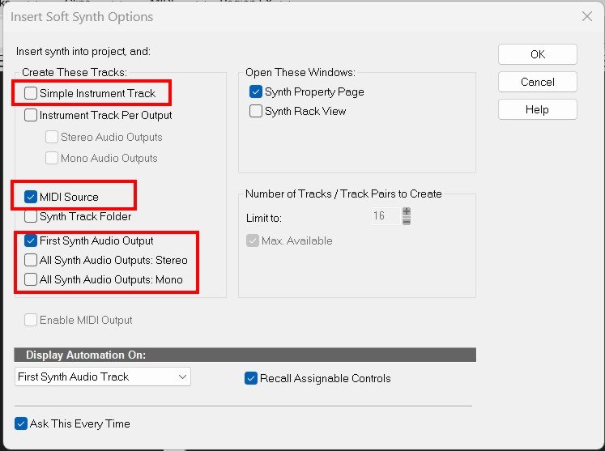The width and height of the screenshot is (605, 451).
Task: Close the Insert Soft Synth Options dialog
Action: pos(587,16)
